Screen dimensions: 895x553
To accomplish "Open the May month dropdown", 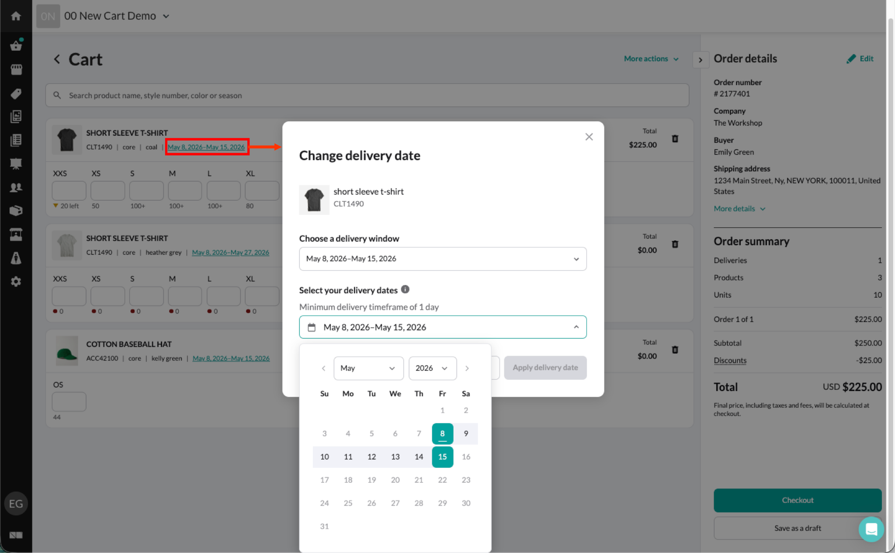I will point(368,368).
